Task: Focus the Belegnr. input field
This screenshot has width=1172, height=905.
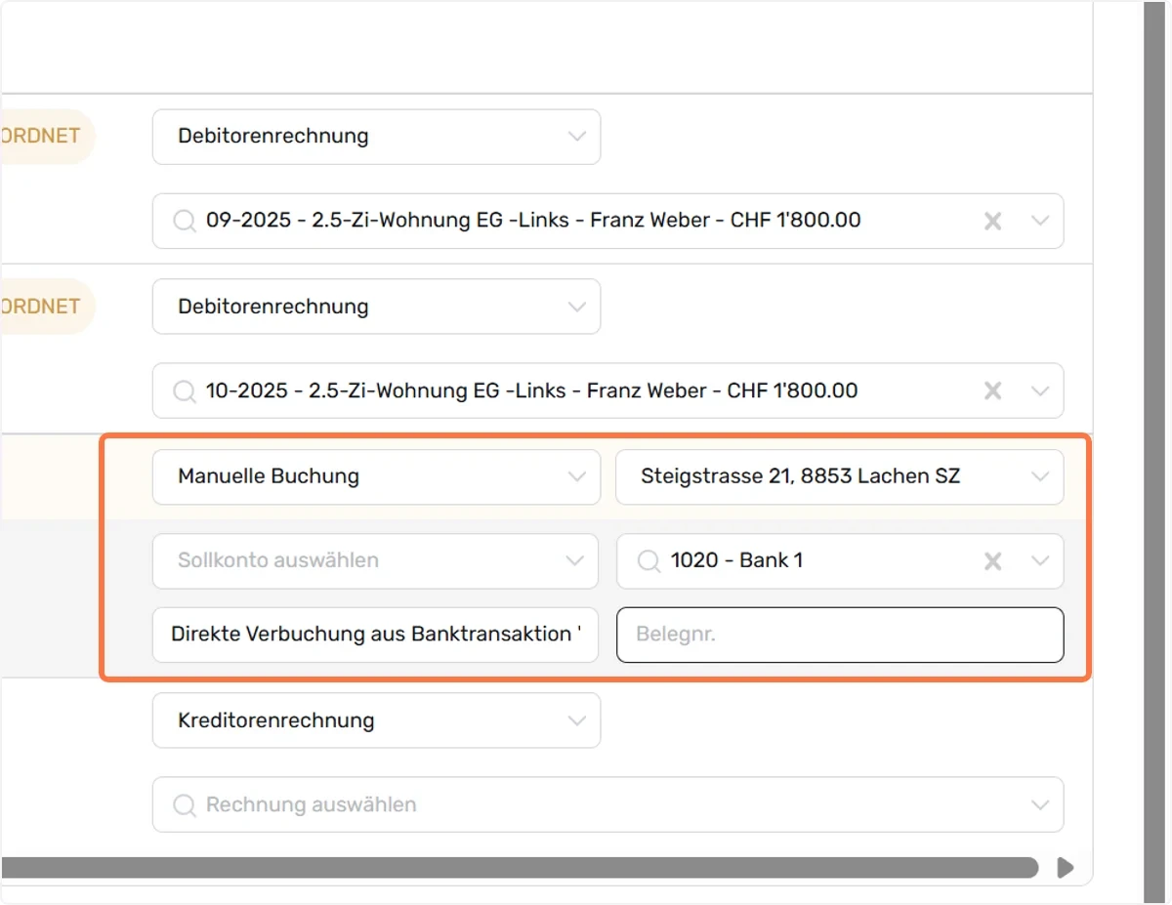Action: (x=840, y=635)
